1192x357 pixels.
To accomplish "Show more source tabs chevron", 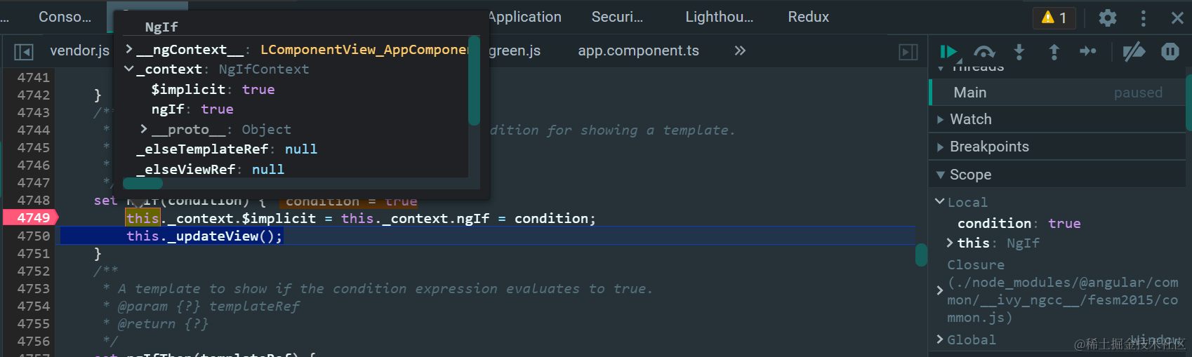I will (740, 50).
